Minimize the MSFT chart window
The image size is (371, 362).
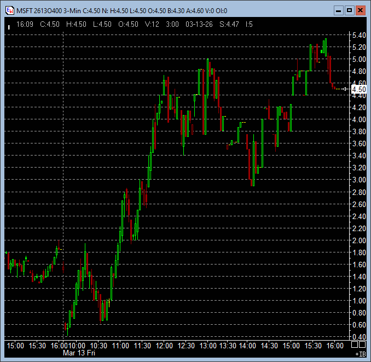[339, 10]
